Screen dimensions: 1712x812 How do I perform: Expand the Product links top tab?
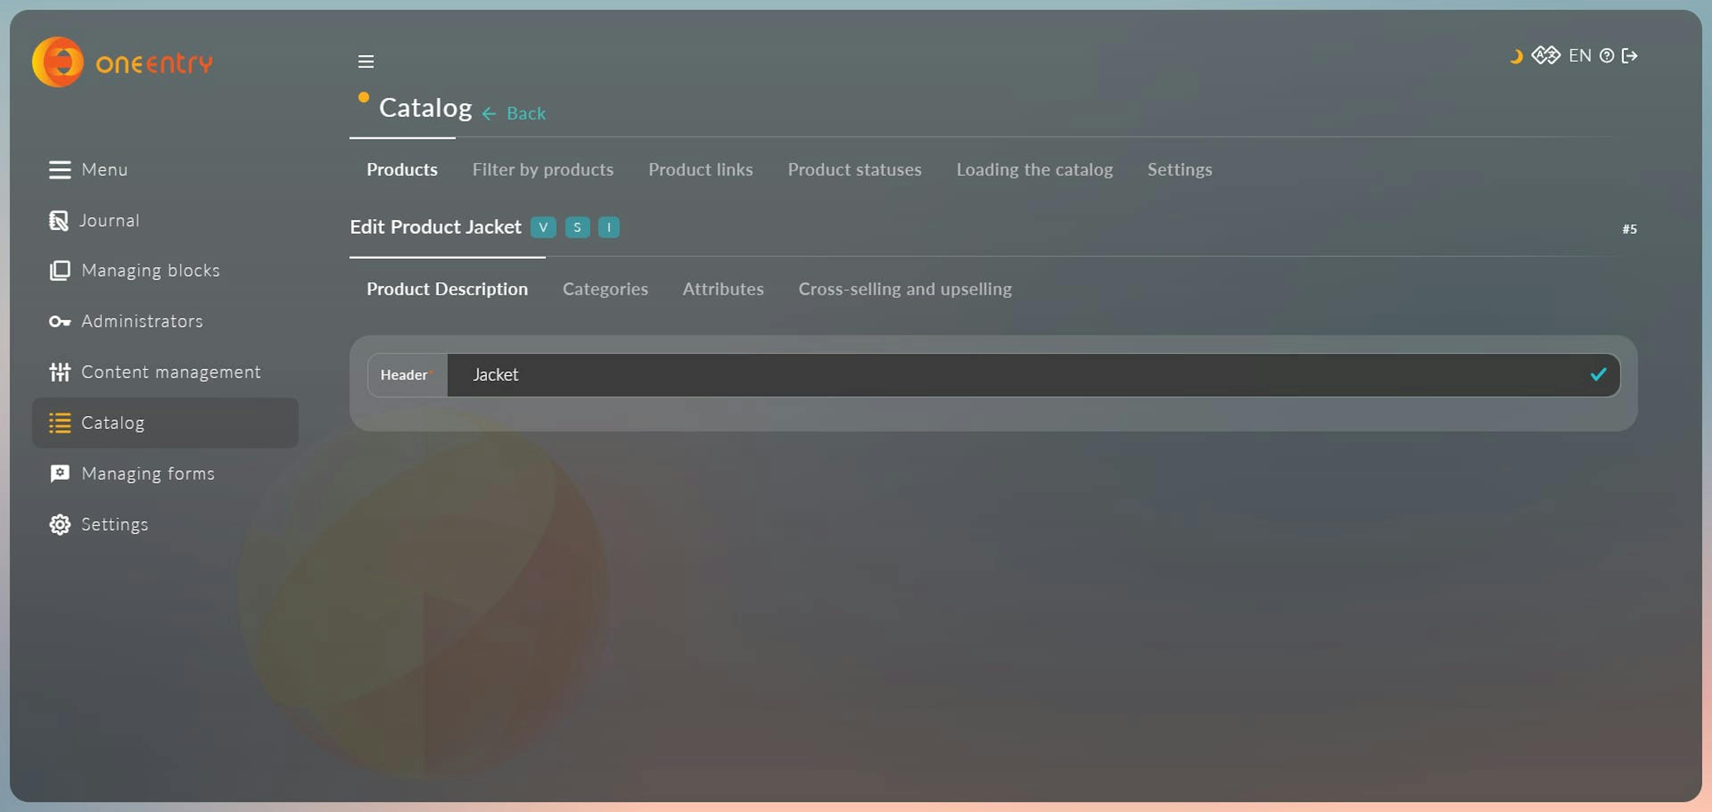coord(700,169)
